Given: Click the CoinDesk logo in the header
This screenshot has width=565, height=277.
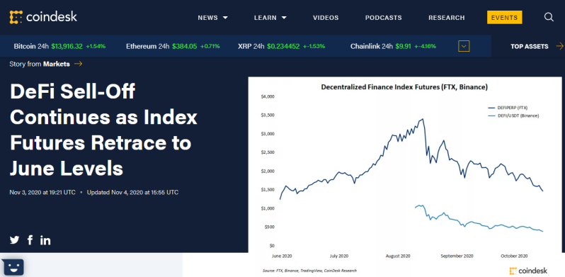Looking at the screenshot, I should [43, 17].
